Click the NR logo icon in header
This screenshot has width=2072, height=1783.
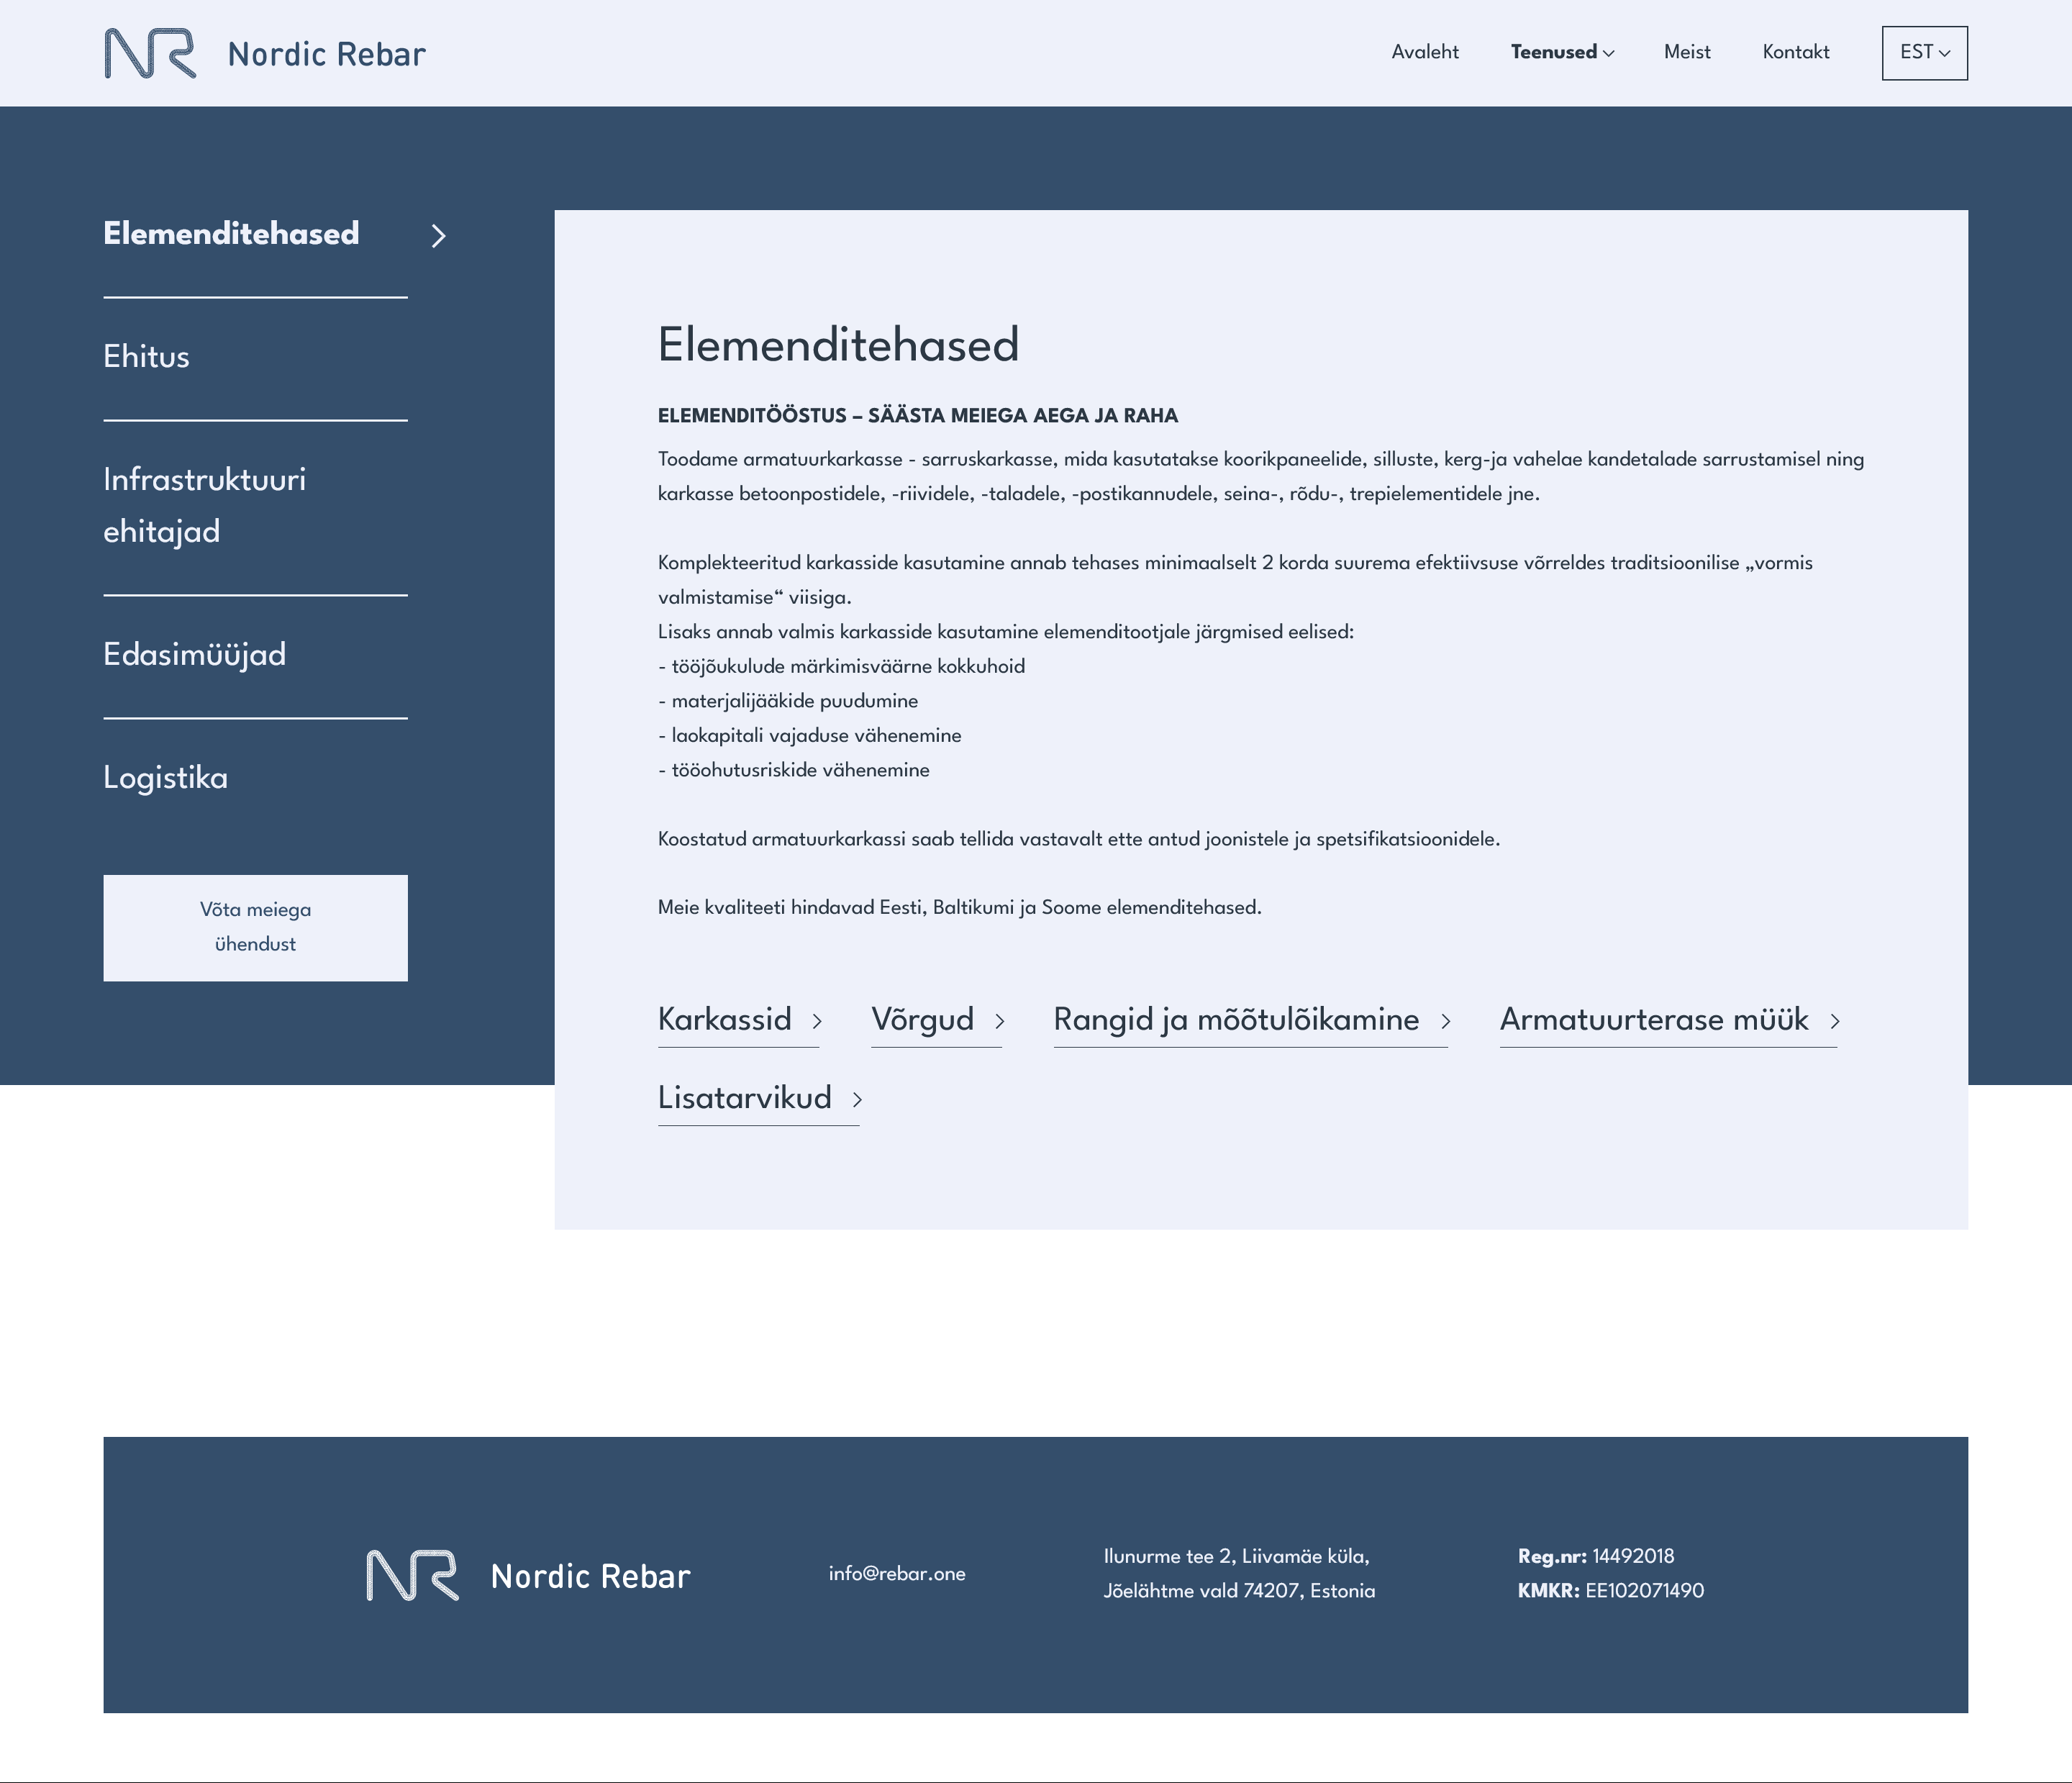coord(150,53)
